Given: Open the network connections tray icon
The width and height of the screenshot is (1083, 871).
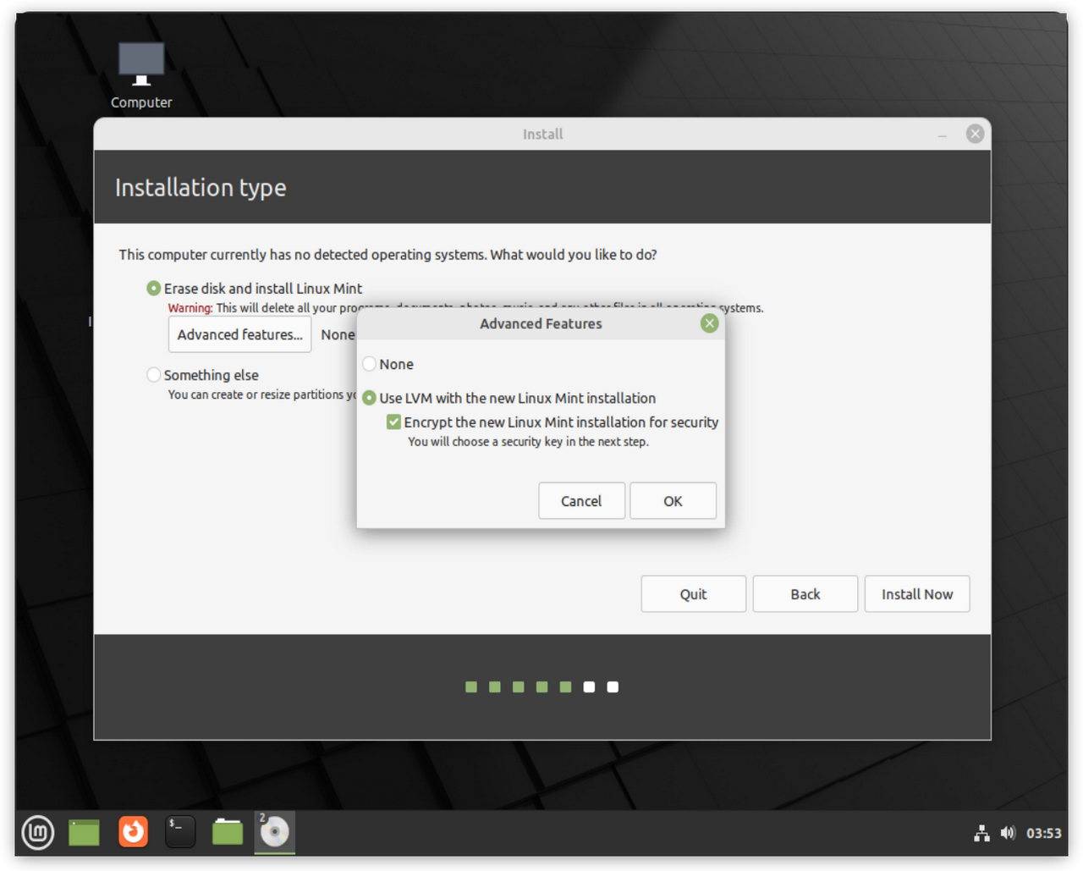Looking at the screenshot, I should (981, 834).
